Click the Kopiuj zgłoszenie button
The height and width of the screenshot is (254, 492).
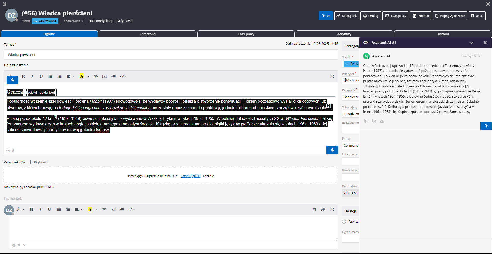coord(450,16)
